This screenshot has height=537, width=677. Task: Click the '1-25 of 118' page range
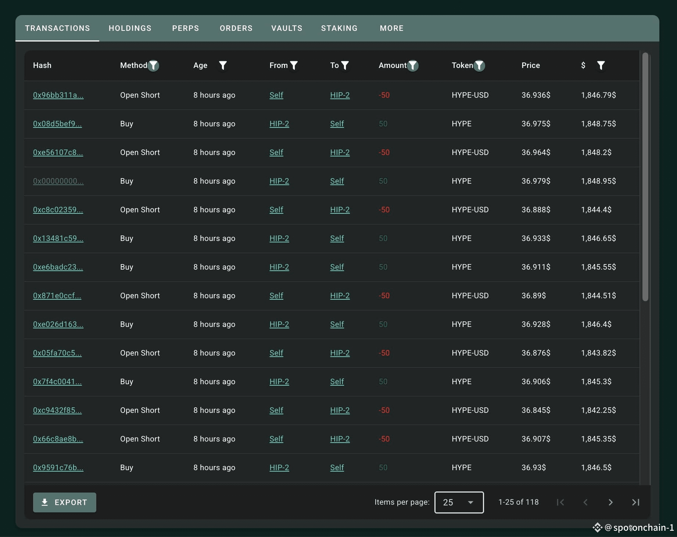point(518,502)
